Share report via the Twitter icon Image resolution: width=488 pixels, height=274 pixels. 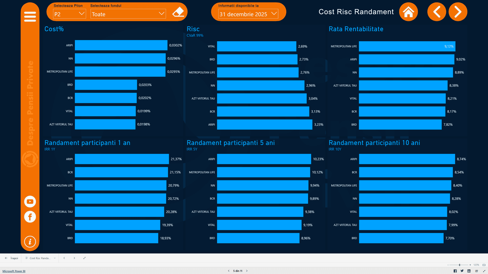point(462,271)
